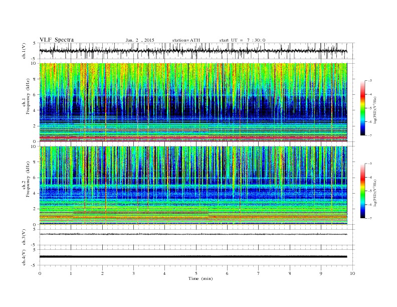Image resolution: width=397 pixels, height=307 pixels.
Task: Click the '8' minute tick label
Action: 290,273
